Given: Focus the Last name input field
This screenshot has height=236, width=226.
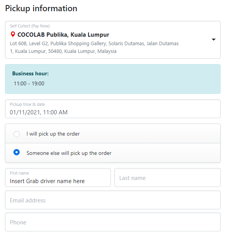Looking at the screenshot, I should 167,178.
